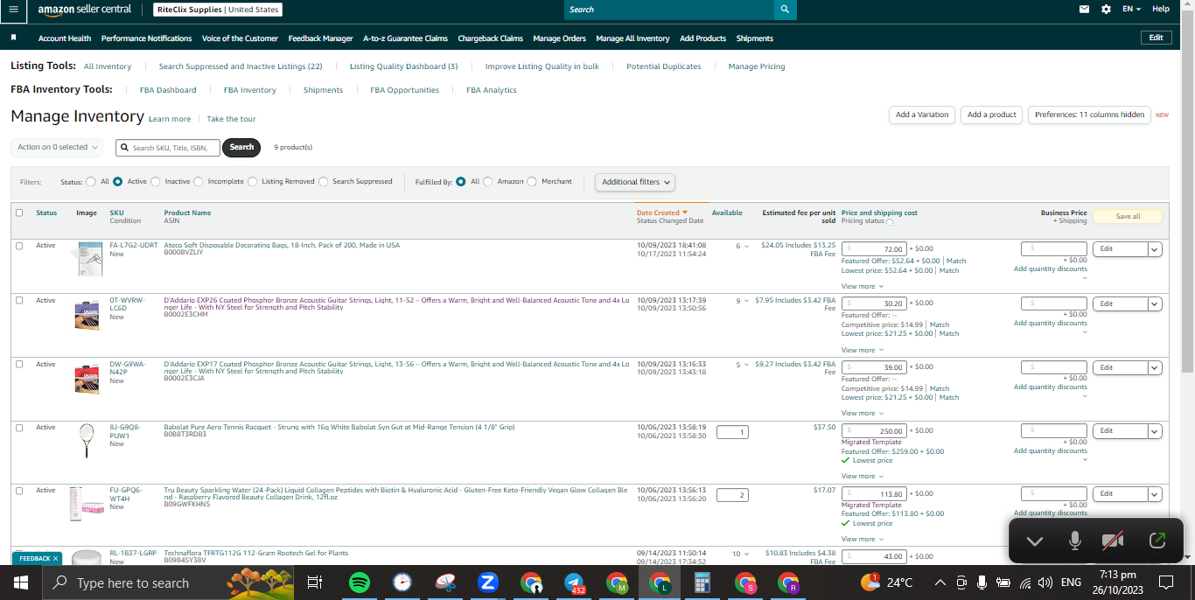Screen dimensions: 1195x600
Task: Collapse the meeting overlay chevron
Action: pyautogui.click(x=1035, y=541)
